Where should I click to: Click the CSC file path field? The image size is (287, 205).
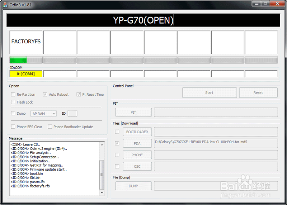(x=216, y=166)
